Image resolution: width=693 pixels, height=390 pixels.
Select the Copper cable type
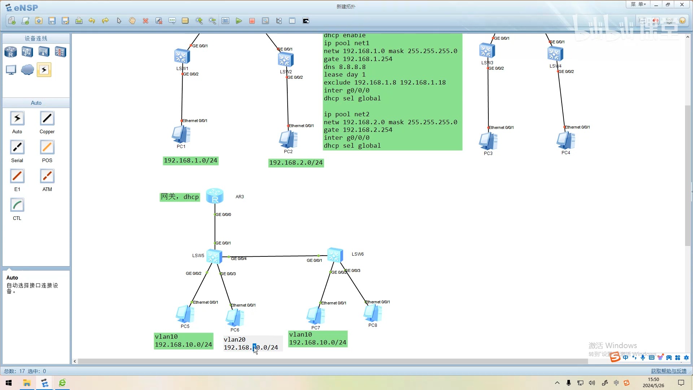[x=47, y=118]
